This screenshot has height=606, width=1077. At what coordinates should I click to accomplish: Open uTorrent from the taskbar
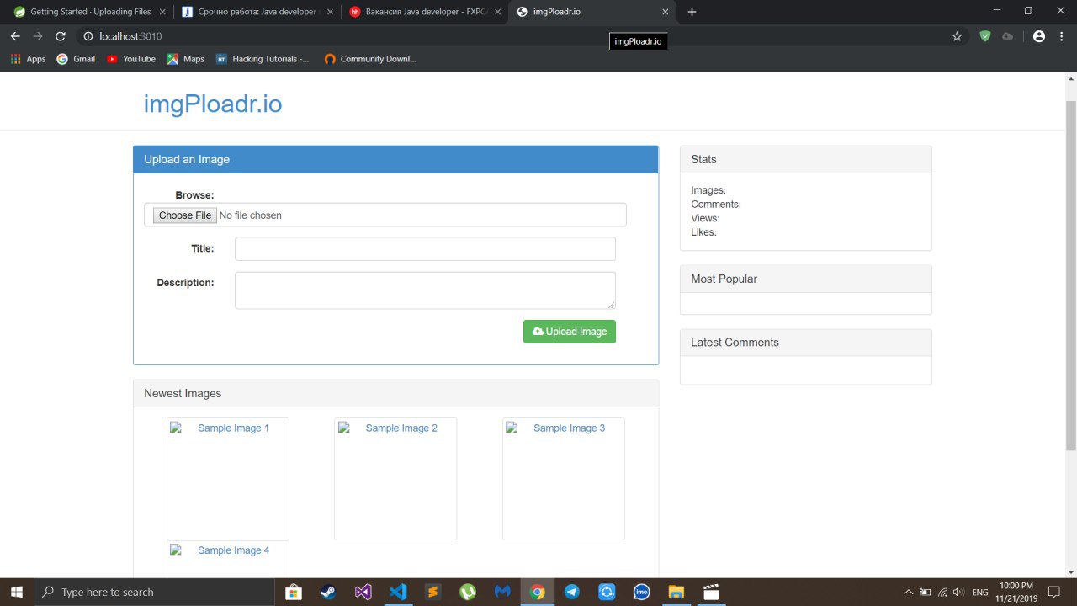point(468,592)
